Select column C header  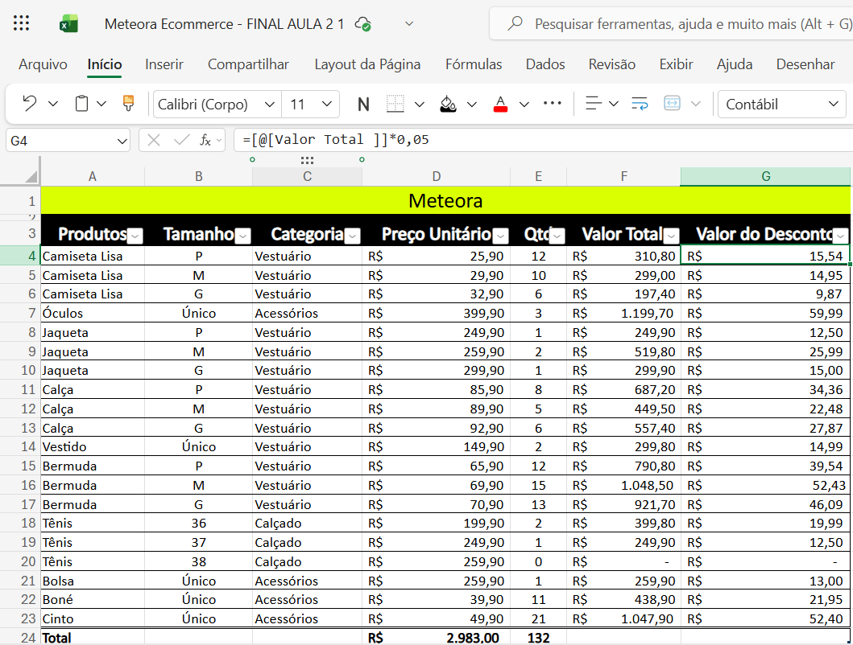pos(308,176)
